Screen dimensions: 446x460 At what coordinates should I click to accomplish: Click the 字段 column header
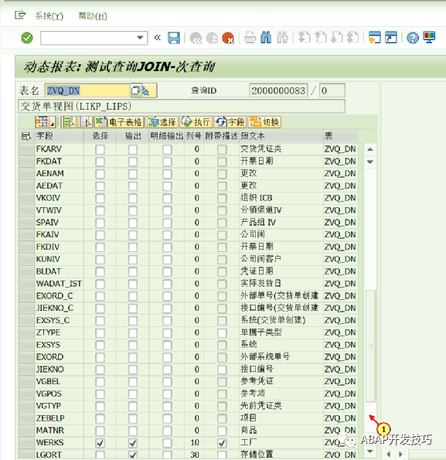(x=59, y=136)
